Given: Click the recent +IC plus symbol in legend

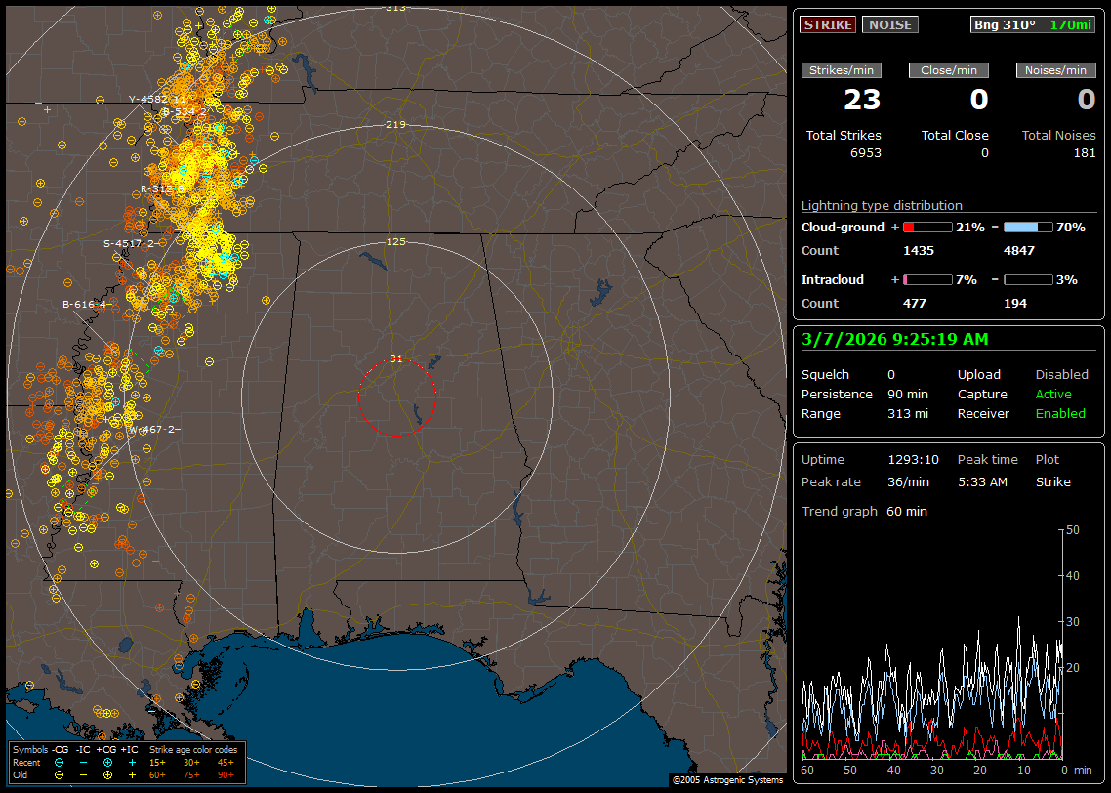Looking at the screenshot, I should [x=132, y=762].
